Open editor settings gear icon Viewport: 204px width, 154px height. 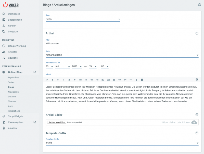point(197,80)
